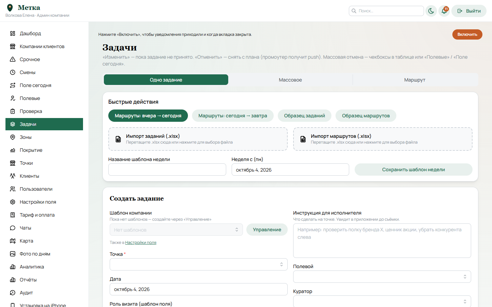Expand the Полевой dropdown
Viewport: 492px width, 307px height.
[382, 277]
